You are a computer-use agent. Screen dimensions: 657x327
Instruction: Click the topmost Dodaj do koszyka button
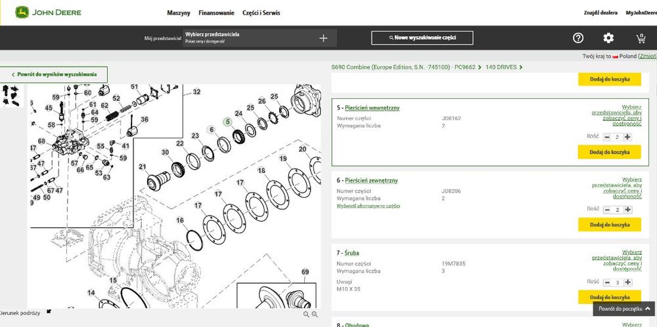[610, 79]
